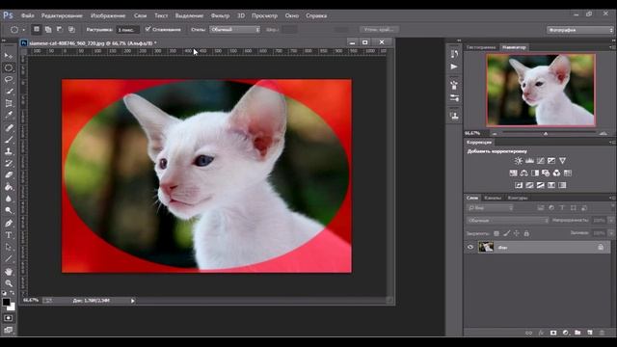Toggle Quick Mask mode icon
The height and width of the screenshot is (347, 617).
pyautogui.click(x=9, y=317)
